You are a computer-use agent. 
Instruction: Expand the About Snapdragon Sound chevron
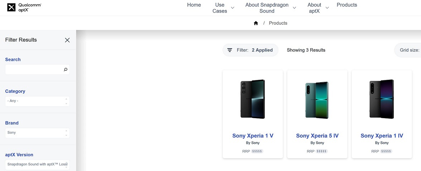tap(295, 8)
